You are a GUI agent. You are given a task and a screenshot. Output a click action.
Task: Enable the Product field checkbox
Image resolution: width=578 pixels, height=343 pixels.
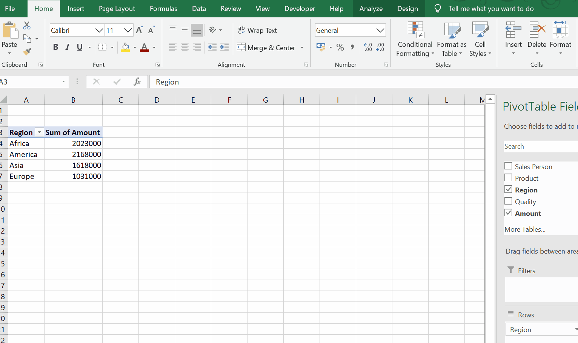click(x=508, y=177)
